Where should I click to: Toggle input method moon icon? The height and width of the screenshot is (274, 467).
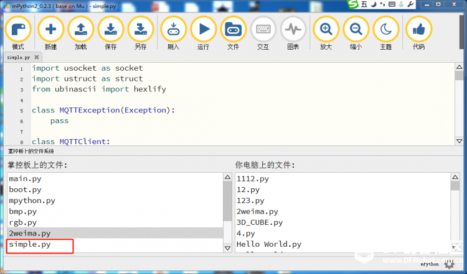coord(374,4)
